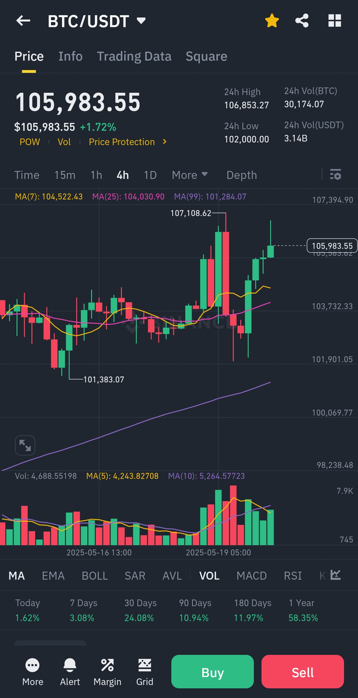The height and width of the screenshot is (698, 358).
Task: Tap the volume MA(10) value label
Action: (206, 476)
